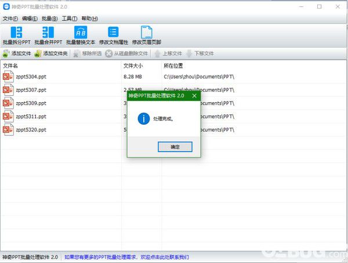
Task: Maximize the main application window
Action: (x=319, y=6)
